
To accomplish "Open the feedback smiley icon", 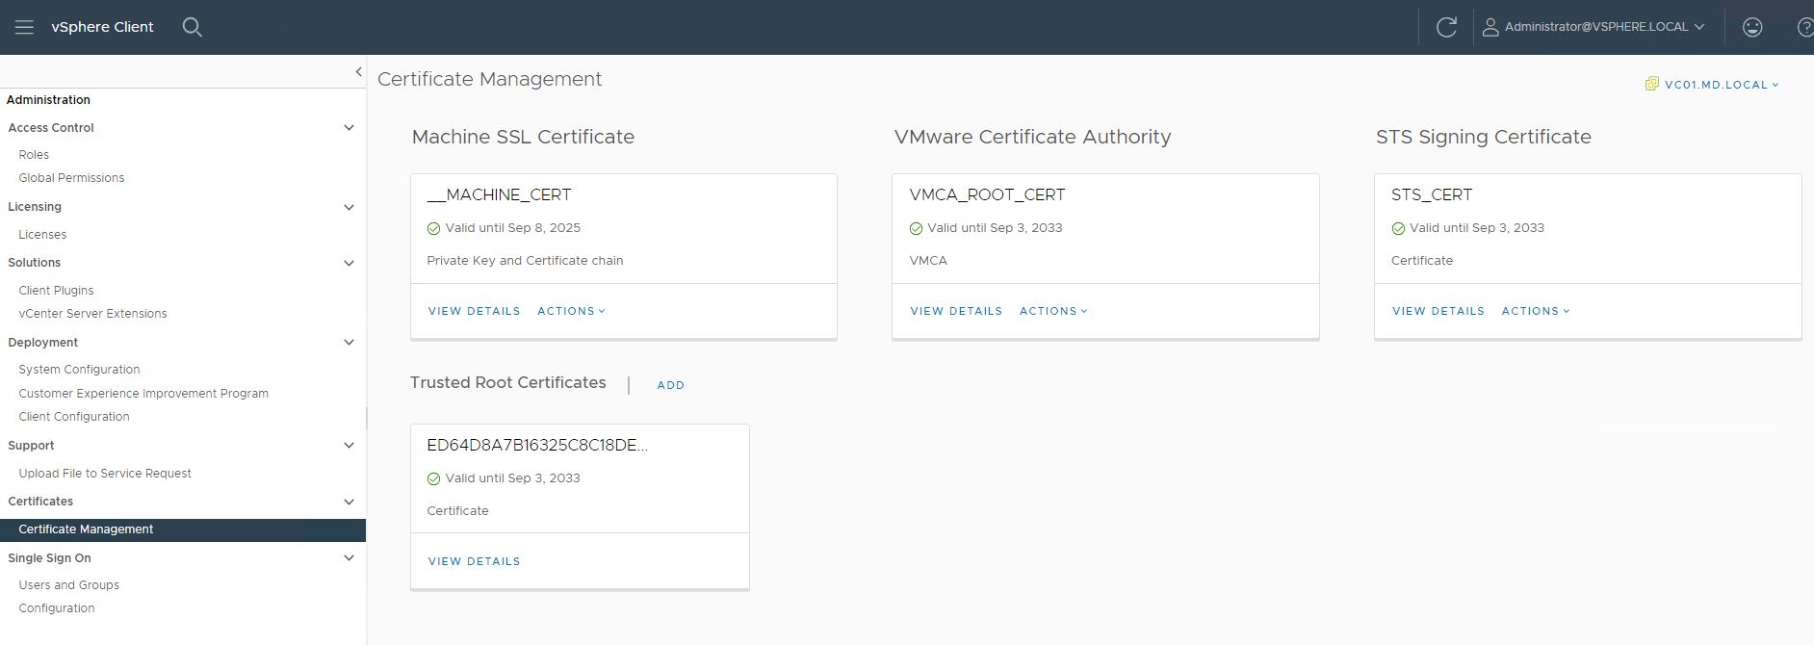I will point(1752,27).
